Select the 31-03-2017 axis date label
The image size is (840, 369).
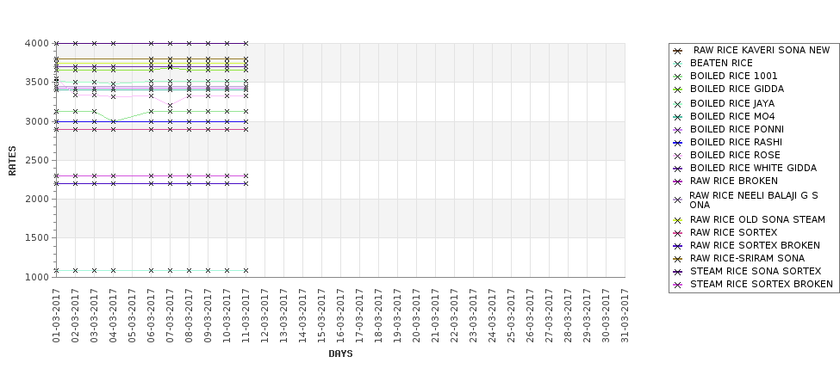pos(625,316)
